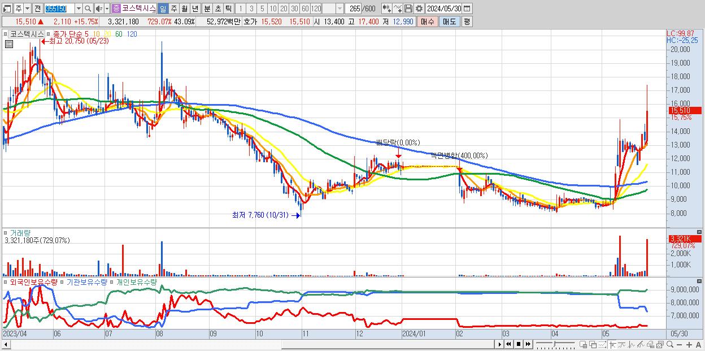Open the stock code history dropdown
Image resolution: width=705 pixels, height=351 pixels.
(x=79, y=8)
